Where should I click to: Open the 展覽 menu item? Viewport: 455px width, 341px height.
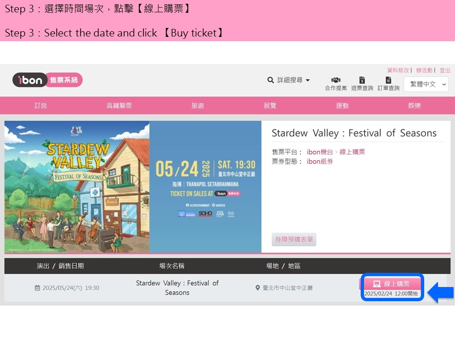click(270, 106)
